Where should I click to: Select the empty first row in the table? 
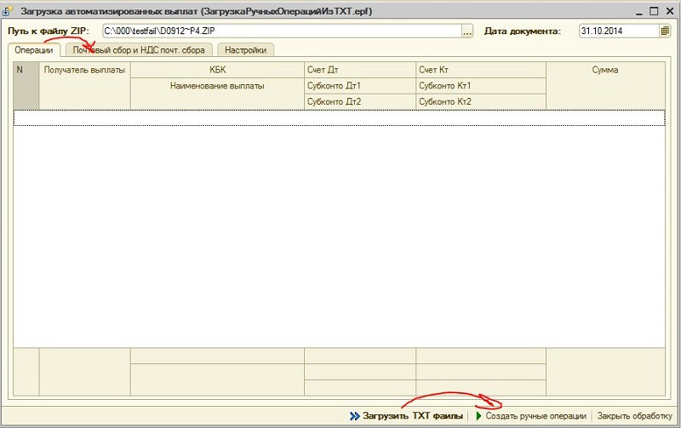pyautogui.click(x=339, y=118)
